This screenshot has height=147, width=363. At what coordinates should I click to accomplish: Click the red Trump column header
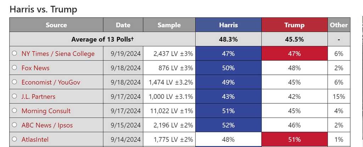pyautogui.click(x=294, y=25)
